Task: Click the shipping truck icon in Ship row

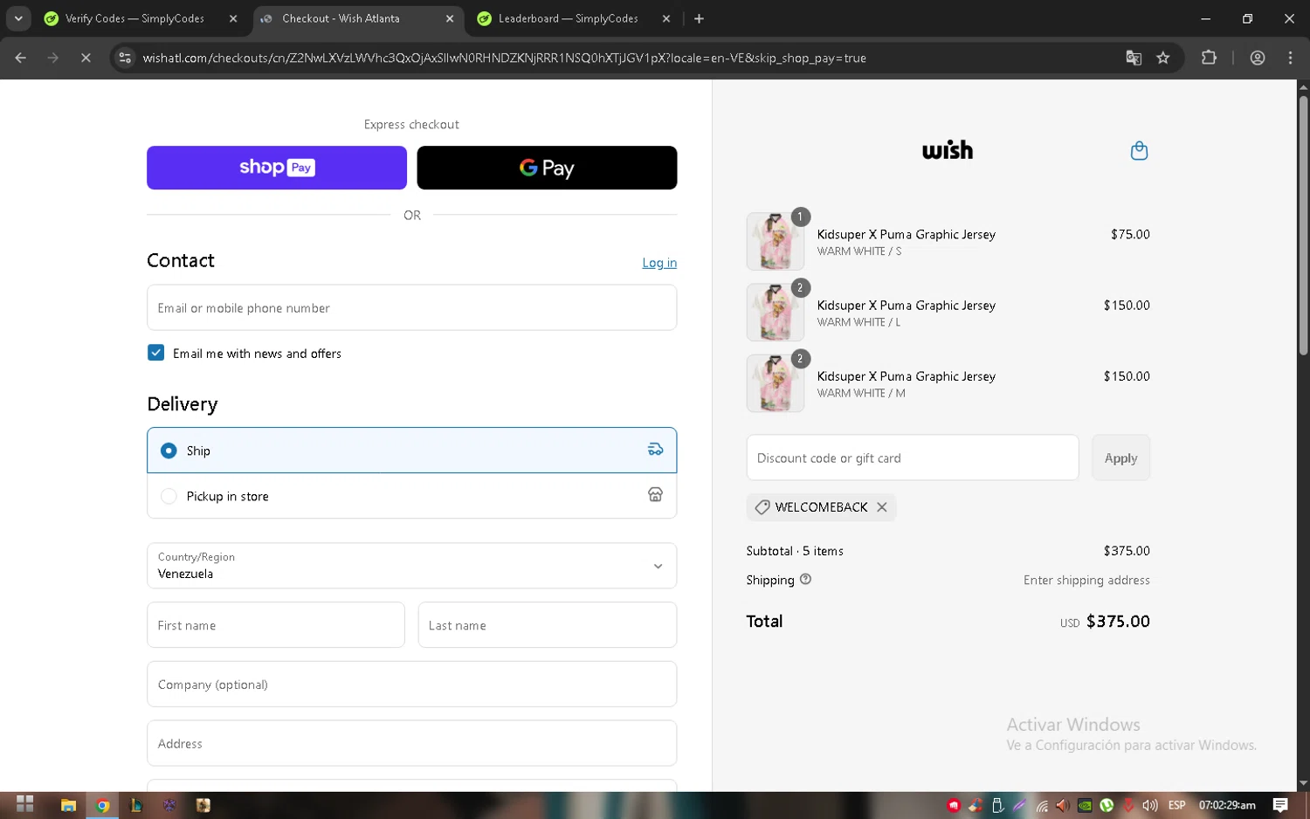Action: 655,450
